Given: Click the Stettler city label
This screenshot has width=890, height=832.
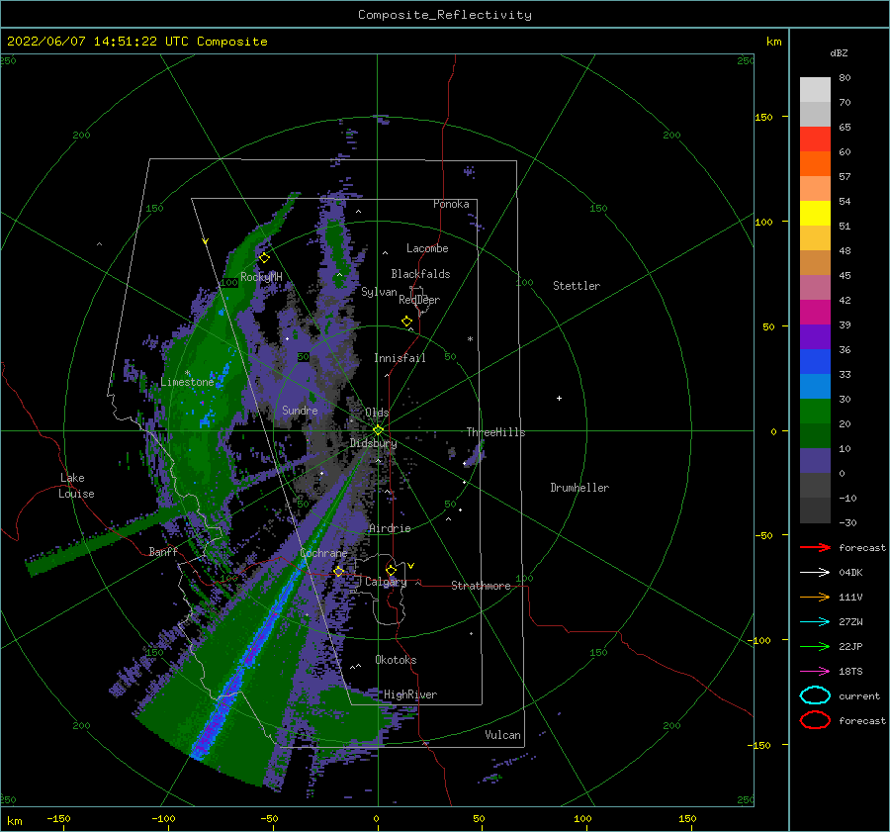Looking at the screenshot, I should (x=577, y=286).
